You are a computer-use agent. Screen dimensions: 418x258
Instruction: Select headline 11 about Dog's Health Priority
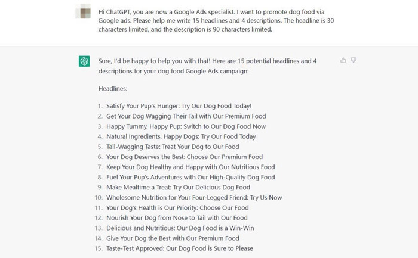(177, 207)
